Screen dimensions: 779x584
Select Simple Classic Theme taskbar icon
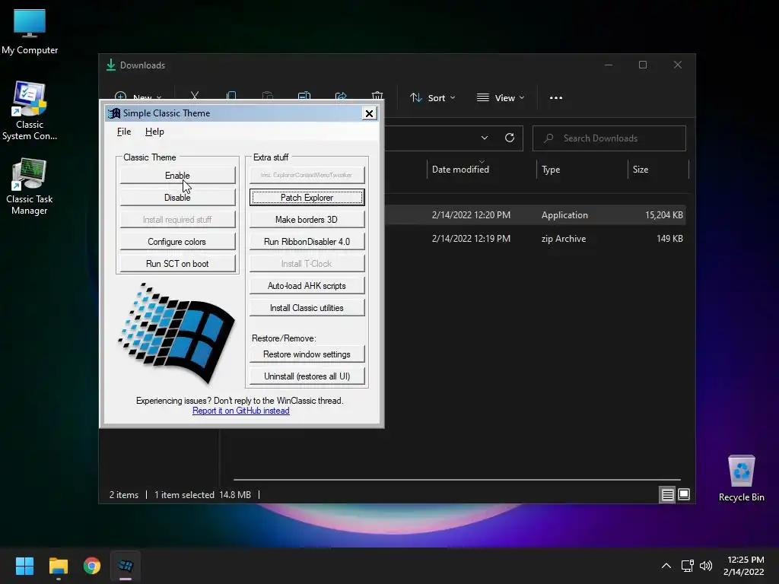coord(126,566)
